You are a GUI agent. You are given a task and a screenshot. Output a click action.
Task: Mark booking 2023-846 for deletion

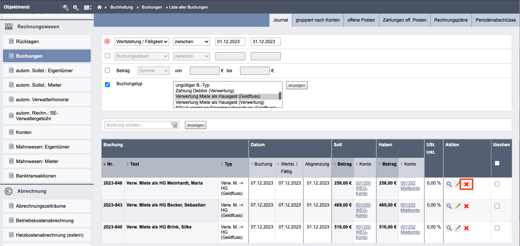(x=497, y=184)
